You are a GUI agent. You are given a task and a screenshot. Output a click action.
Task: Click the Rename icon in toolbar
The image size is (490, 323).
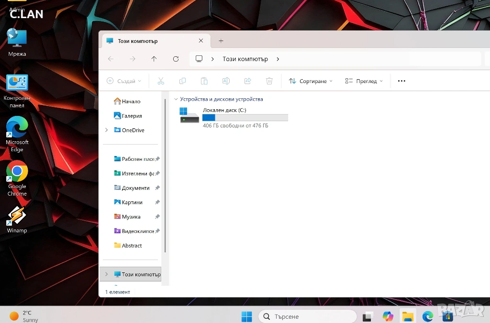click(x=226, y=81)
